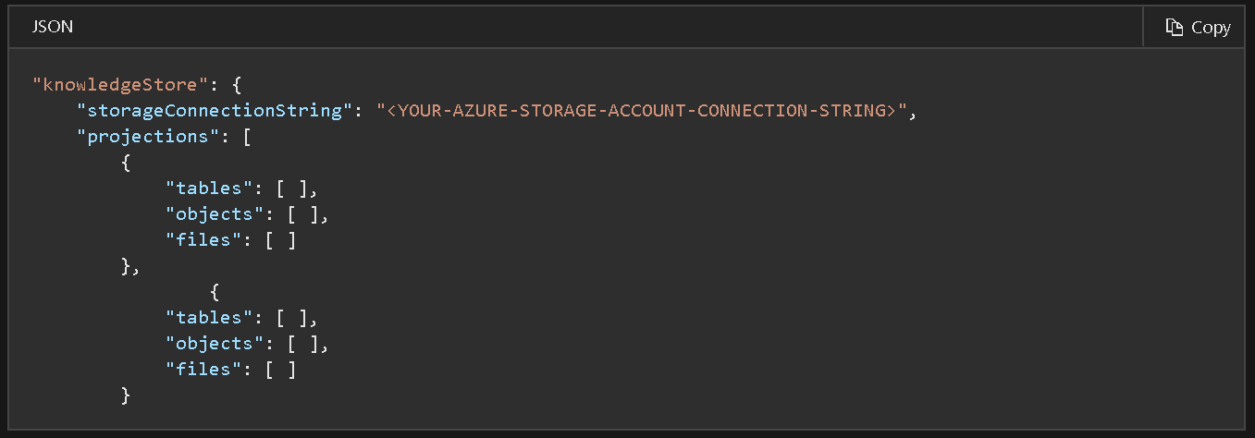Click the final closing brace of the snippet
This screenshot has height=438, width=1255.
(x=126, y=395)
